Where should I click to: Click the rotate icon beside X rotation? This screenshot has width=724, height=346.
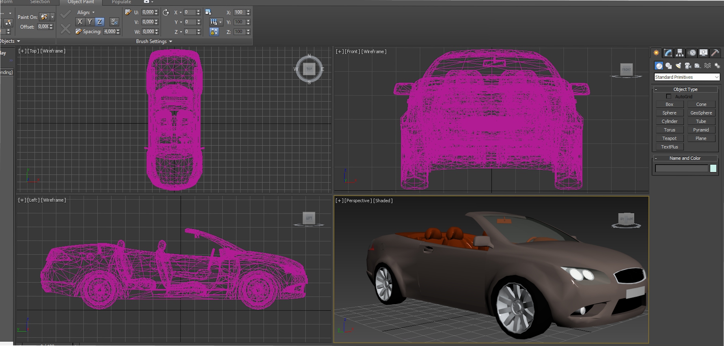(x=166, y=12)
